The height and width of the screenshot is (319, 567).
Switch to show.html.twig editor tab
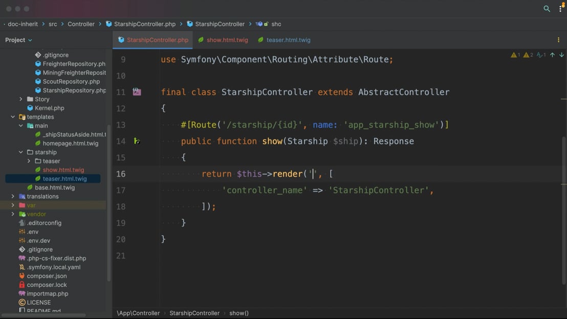click(223, 40)
